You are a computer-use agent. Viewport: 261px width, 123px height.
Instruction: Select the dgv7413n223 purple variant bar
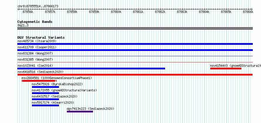(80, 112)
